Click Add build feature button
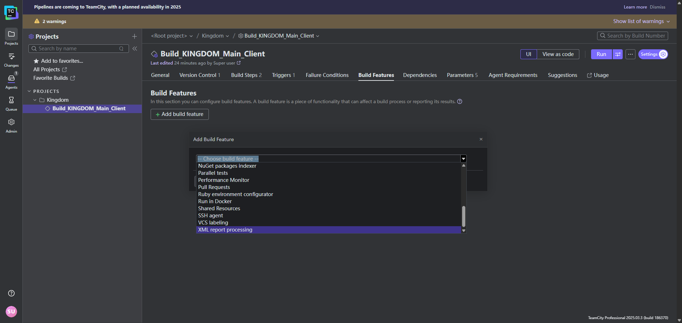 180,114
